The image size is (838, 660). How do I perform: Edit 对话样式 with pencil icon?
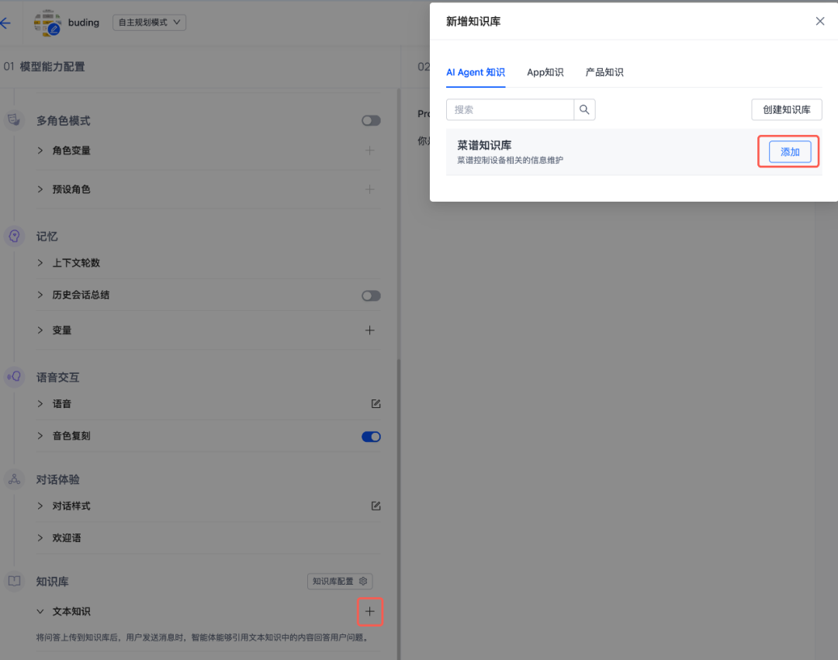[x=376, y=506]
